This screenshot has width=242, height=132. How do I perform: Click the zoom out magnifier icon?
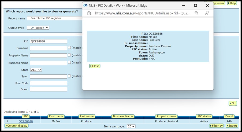196,13
